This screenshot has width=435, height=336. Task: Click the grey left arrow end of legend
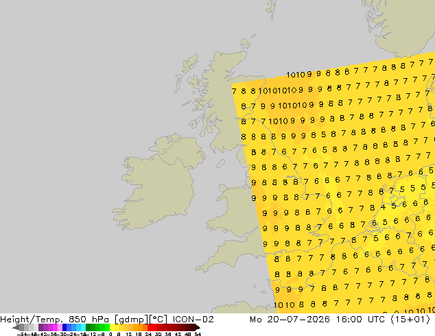coord(16,327)
